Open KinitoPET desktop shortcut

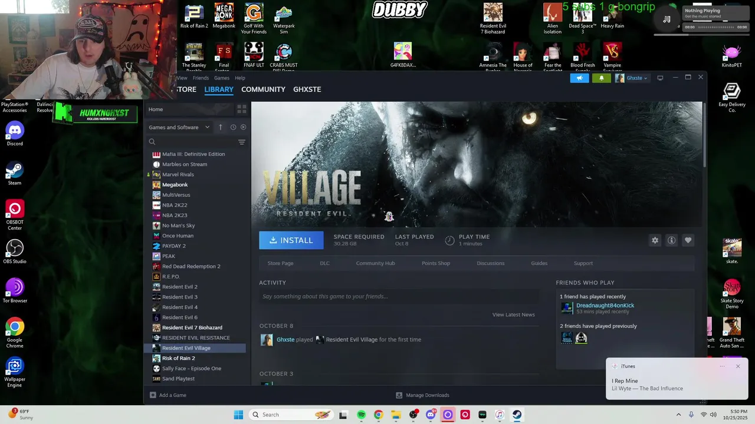(731, 57)
